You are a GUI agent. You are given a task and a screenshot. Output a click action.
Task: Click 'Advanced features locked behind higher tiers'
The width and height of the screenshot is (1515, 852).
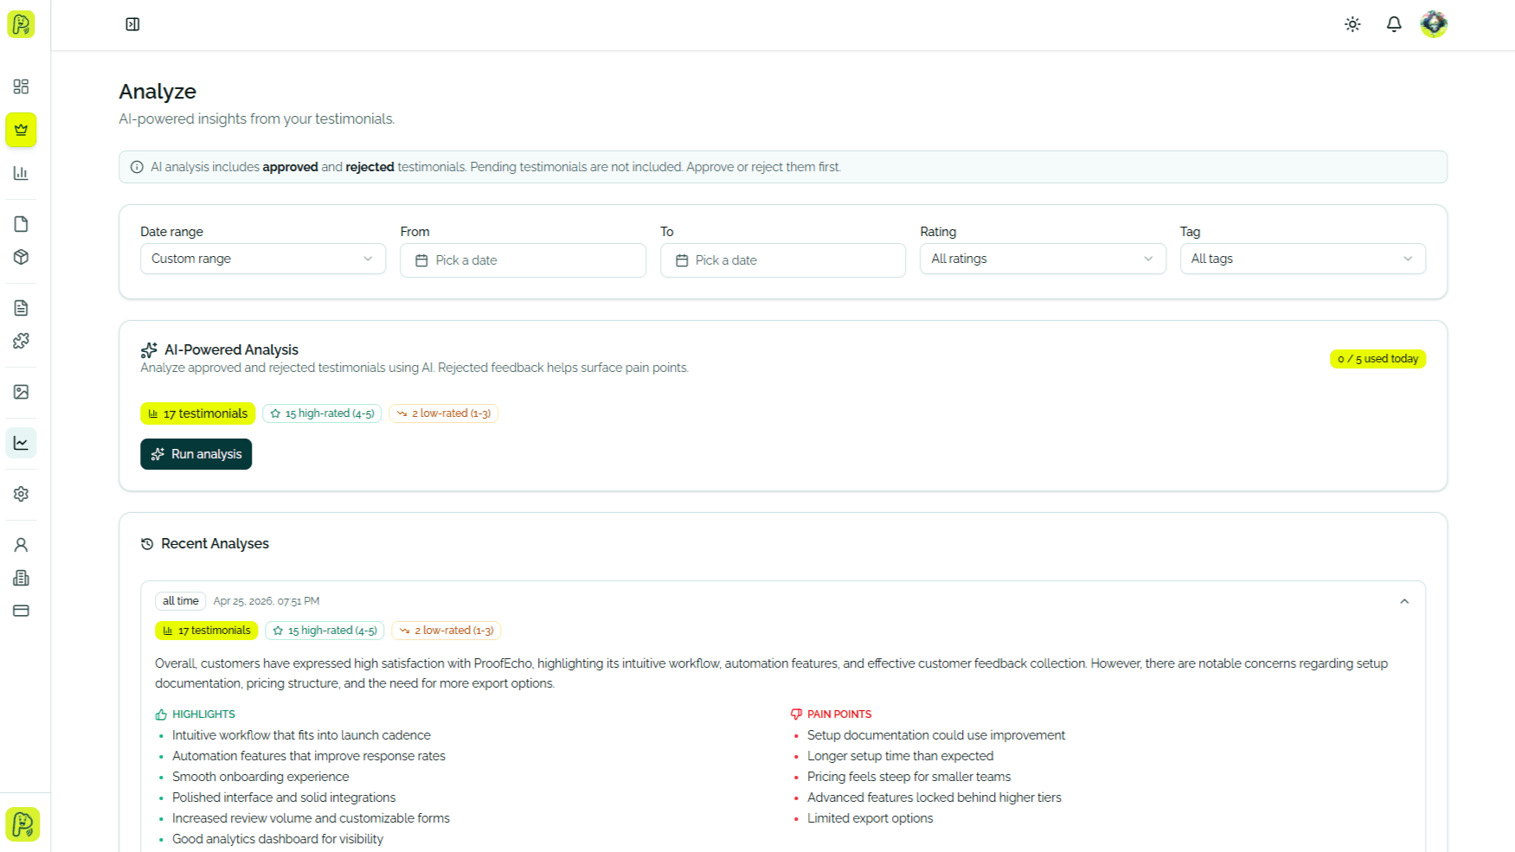934,798
